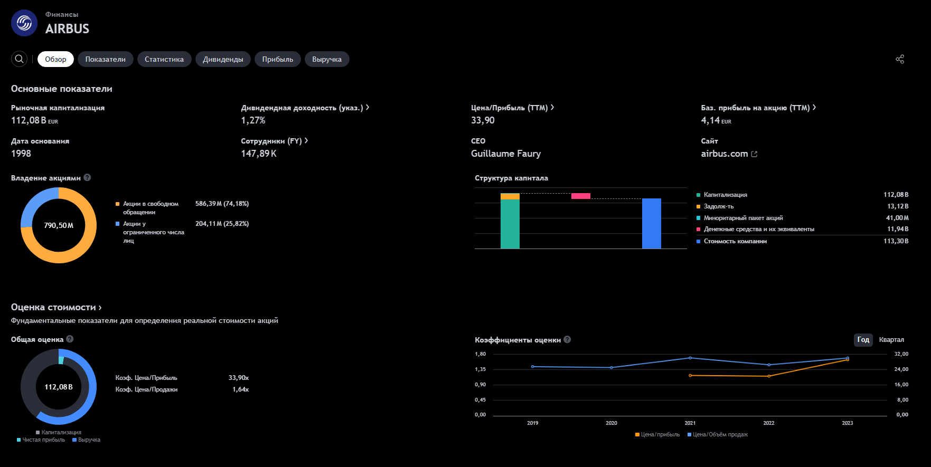Image resolution: width=931 pixels, height=467 pixels.
Task: Open the Оценка стоимости section link
Action: 57,307
